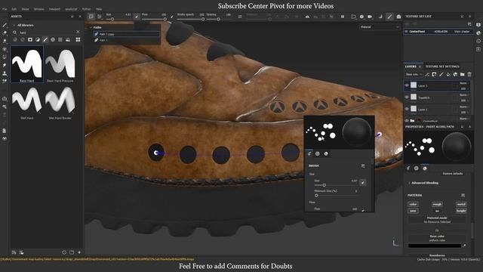
Task: Open Texture Set List settings icon
Action: pyautogui.click(x=469, y=24)
